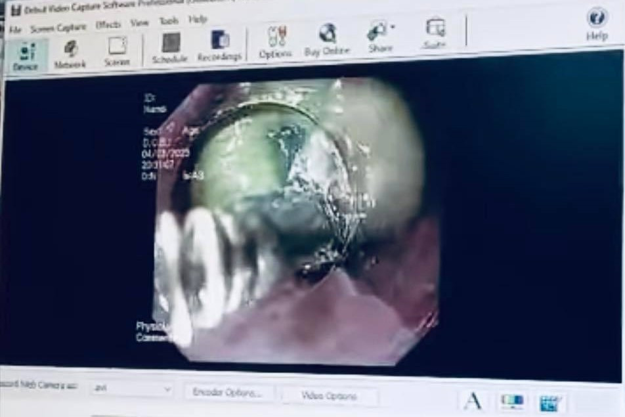The image size is (625, 417).
Task: Open the File menu
Action: tap(15, 30)
